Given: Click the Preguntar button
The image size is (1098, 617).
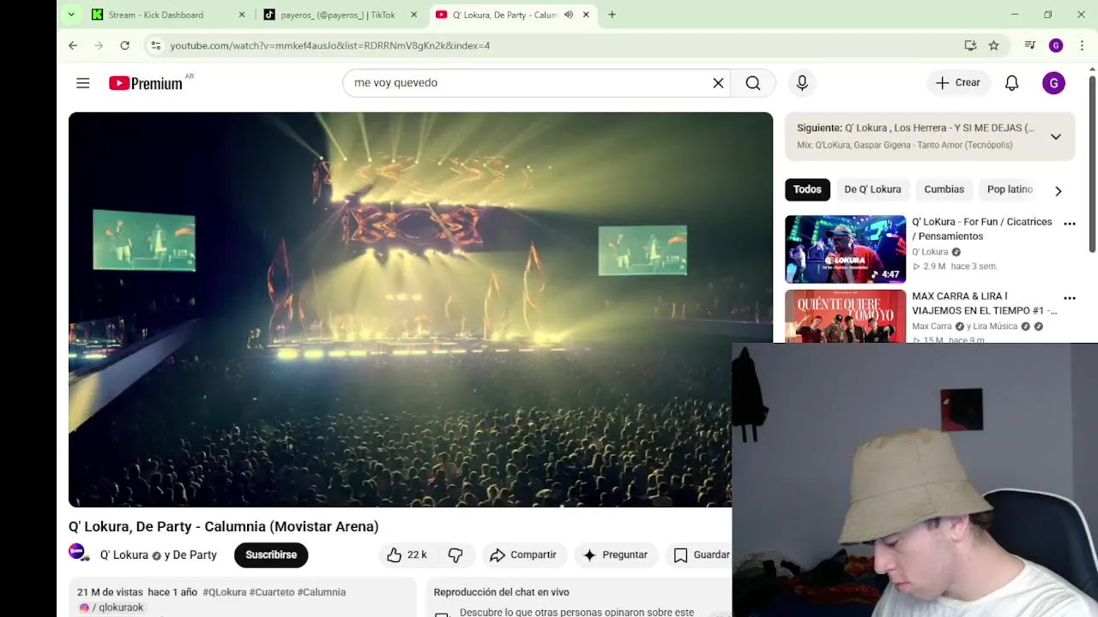Looking at the screenshot, I should 615,555.
